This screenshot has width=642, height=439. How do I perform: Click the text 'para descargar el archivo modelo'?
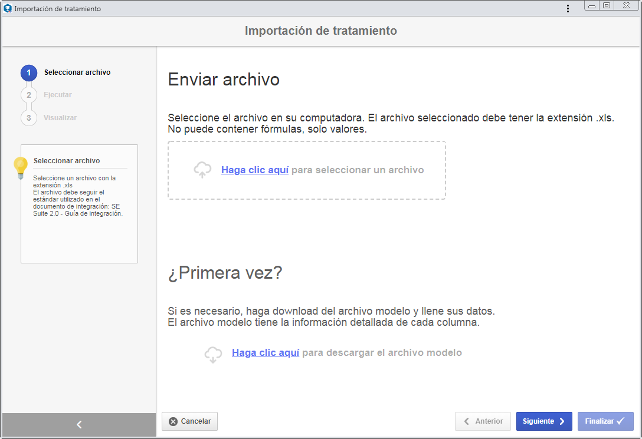(382, 353)
